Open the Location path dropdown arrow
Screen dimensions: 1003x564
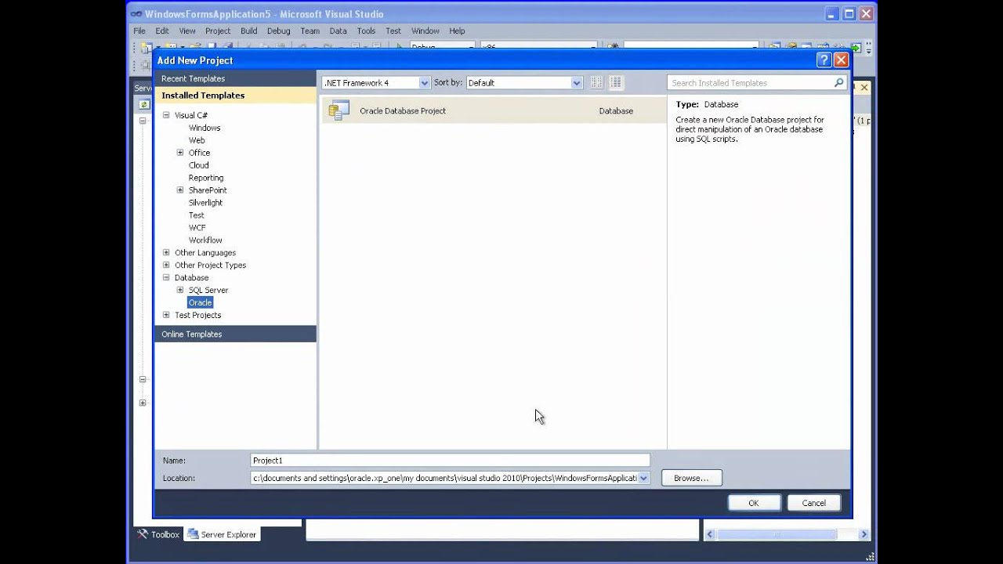point(643,478)
